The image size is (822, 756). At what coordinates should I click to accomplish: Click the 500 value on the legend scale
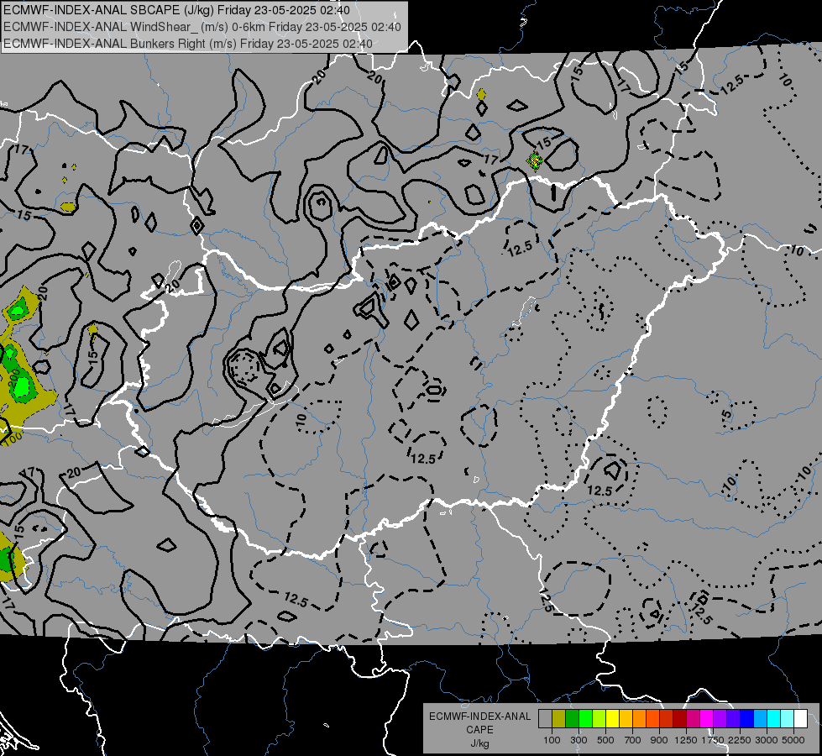tap(605, 740)
